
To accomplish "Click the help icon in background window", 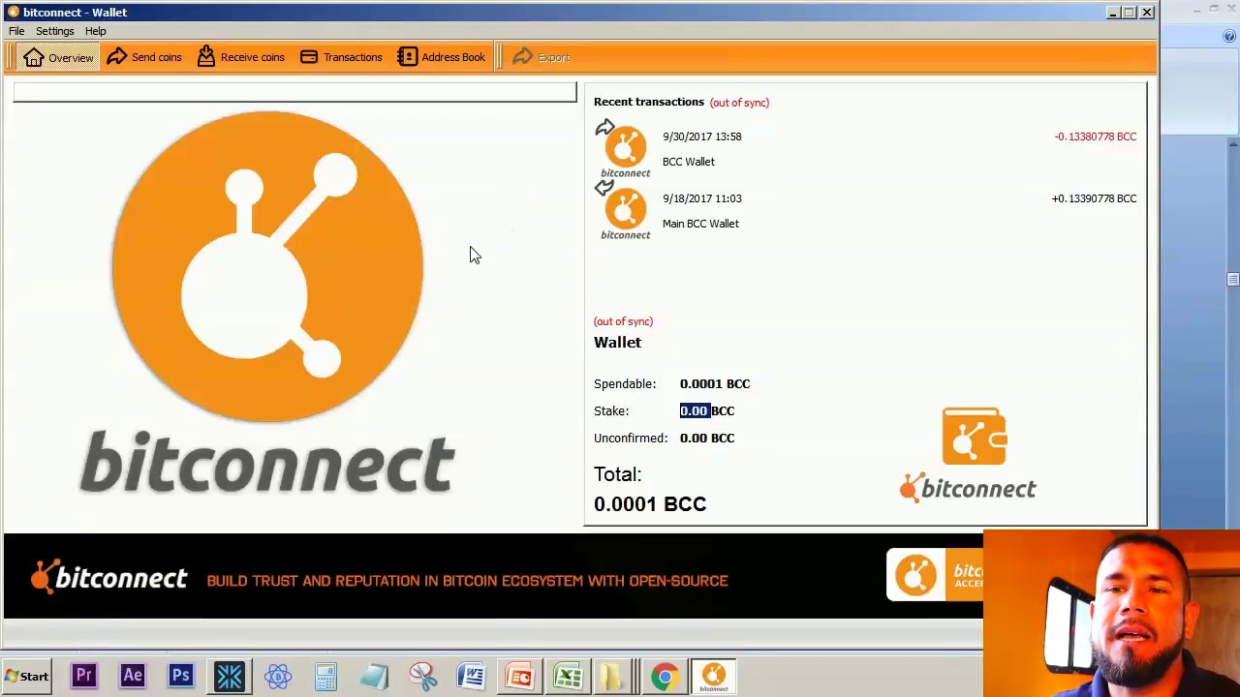I will (1229, 36).
